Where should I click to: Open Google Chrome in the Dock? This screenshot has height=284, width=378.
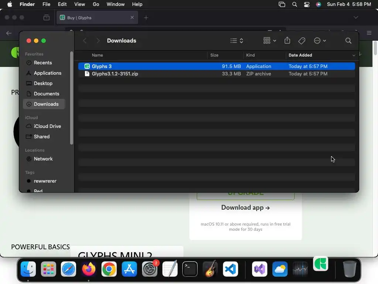(109, 269)
